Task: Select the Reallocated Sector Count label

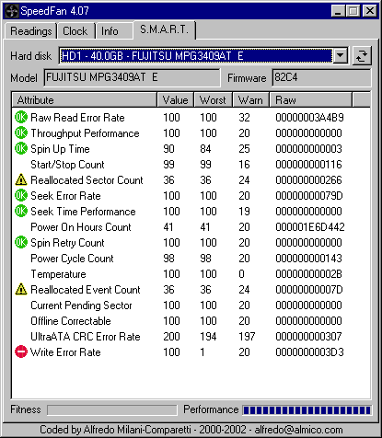Action: click(x=87, y=180)
